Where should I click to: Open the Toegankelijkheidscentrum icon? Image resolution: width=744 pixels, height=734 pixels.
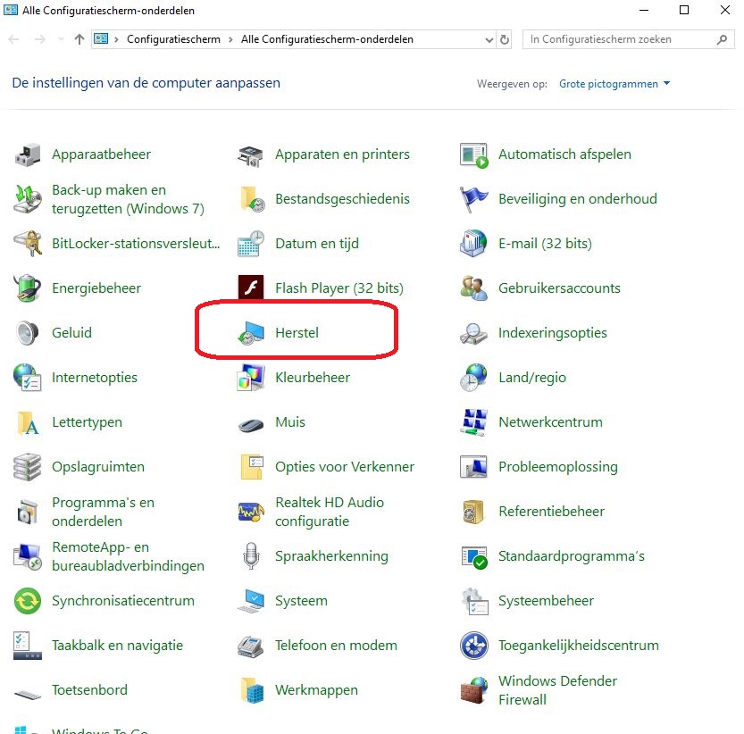(473, 646)
